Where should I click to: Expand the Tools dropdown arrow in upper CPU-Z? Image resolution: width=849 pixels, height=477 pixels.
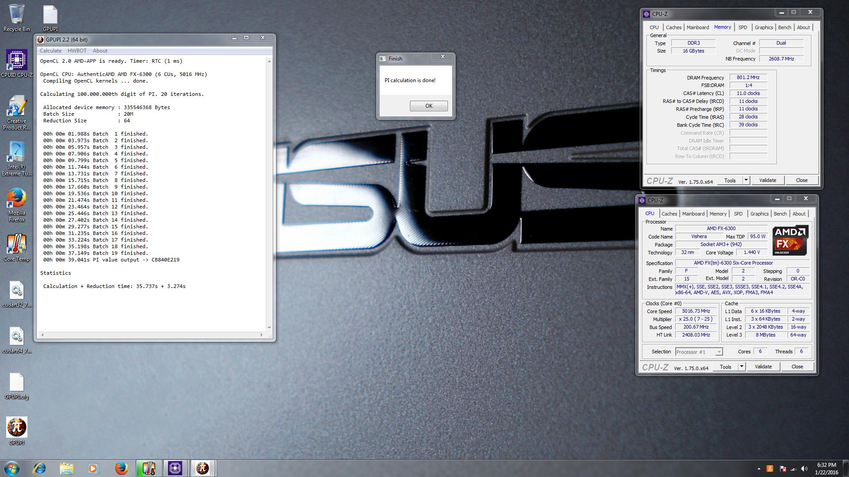click(x=746, y=180)
